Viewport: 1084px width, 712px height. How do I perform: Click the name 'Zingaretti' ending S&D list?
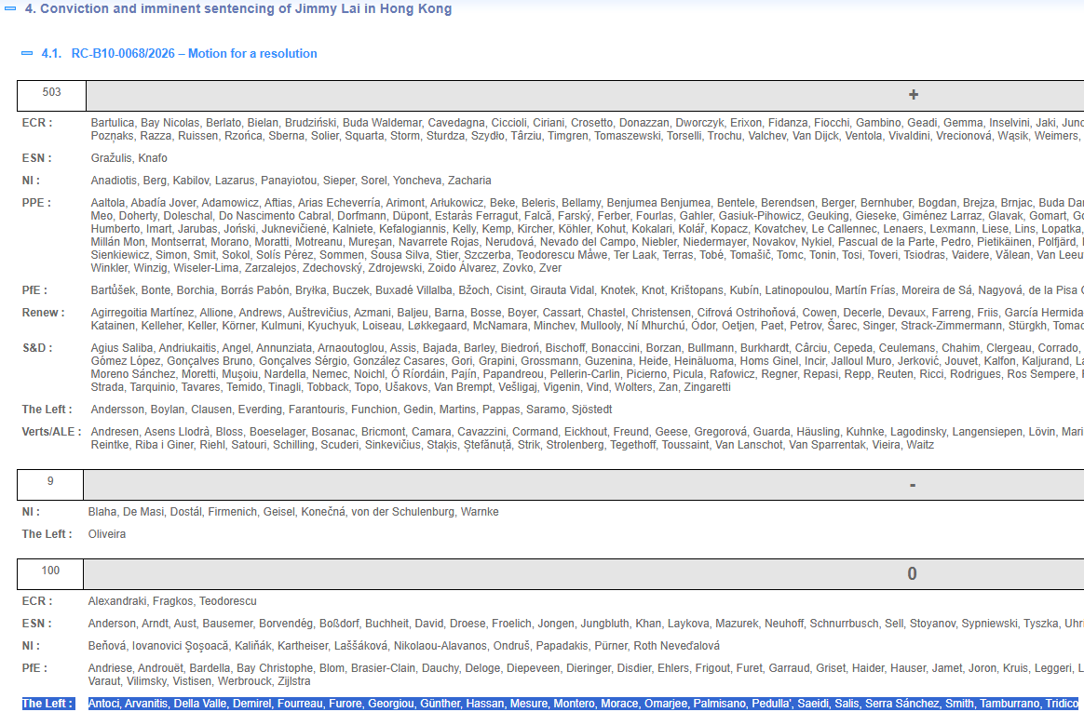707,387
